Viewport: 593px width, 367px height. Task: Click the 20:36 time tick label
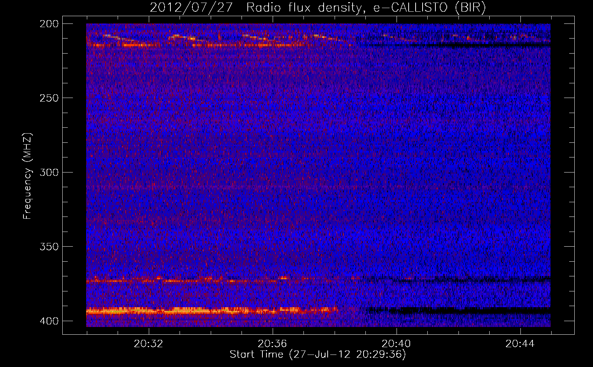[x=272, y=344]
